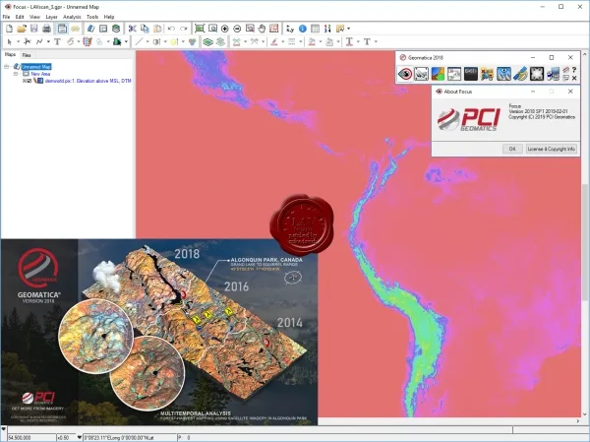Open the Help menu
590x442 pixels.
pos(109,17)
